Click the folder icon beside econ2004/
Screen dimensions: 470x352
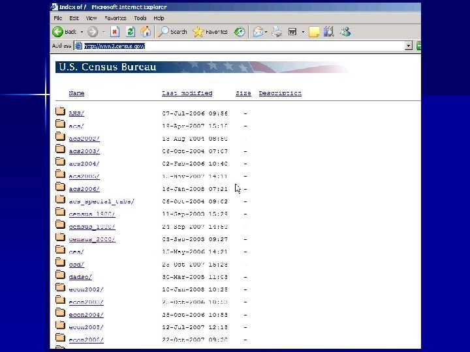pyautogui.click(x=60, y=312)
